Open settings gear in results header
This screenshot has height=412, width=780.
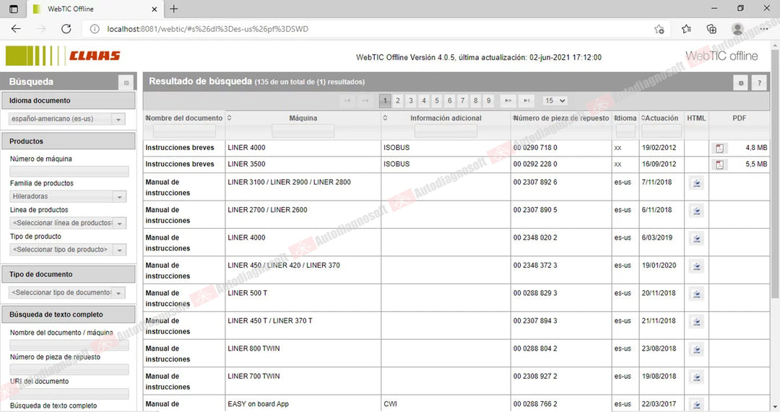[741, 83]
